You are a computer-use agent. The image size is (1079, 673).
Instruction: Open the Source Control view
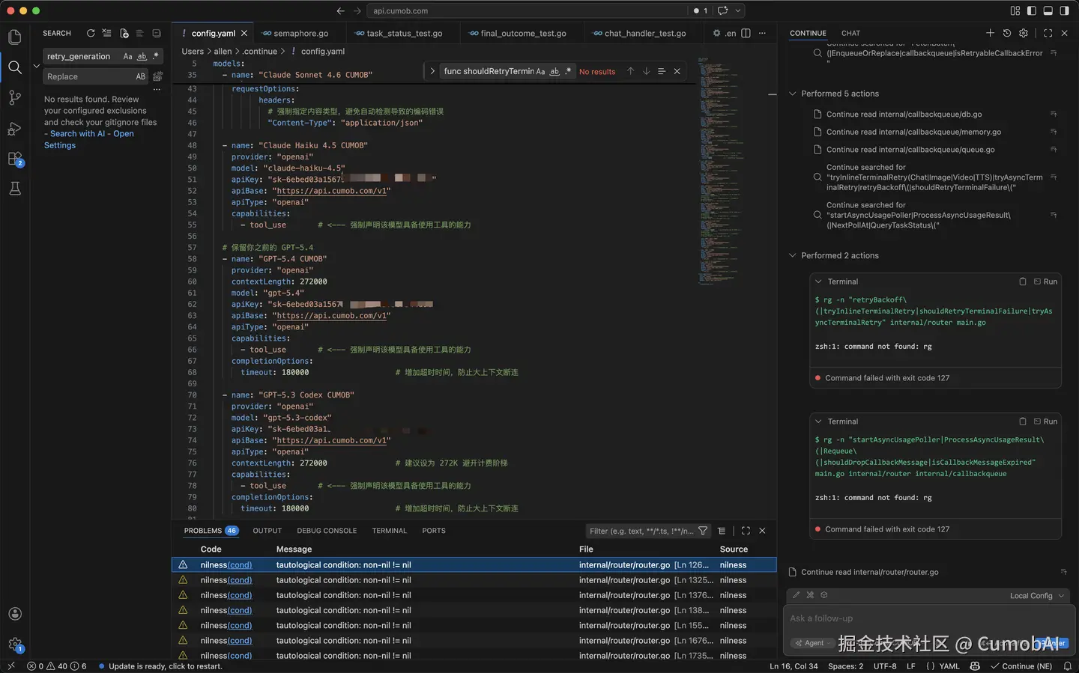[14, 98]
